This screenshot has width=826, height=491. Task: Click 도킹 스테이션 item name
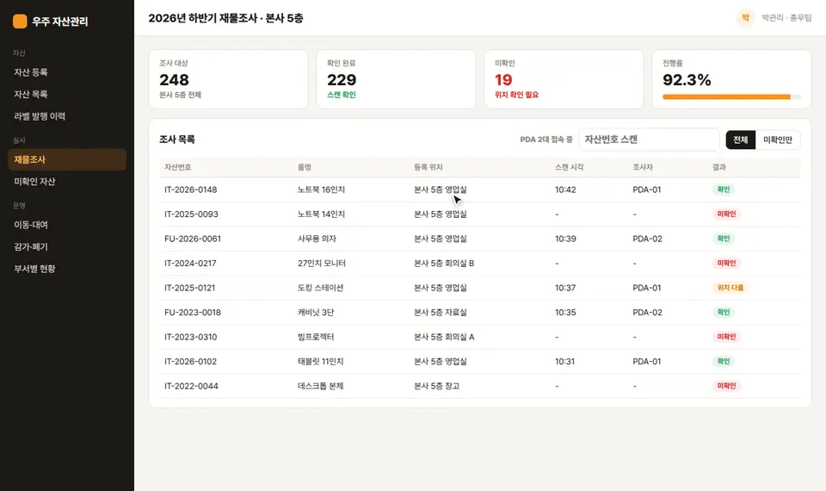tap(320, 288)
